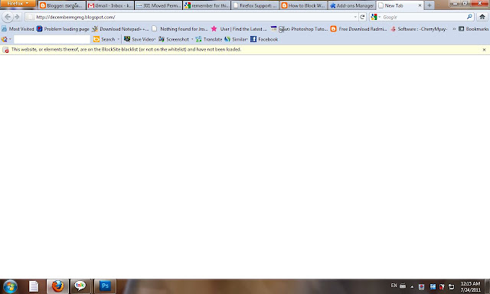Viewport: 490px width, 294px height.
Task: Open a new tab with plus button
Action: (430, 5)
